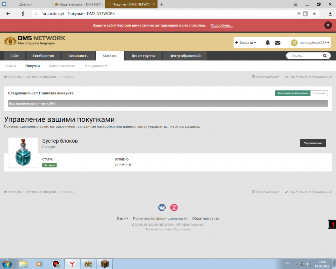Screen dimensions: 336x269
Task: Open browser downloads arrow icon
Action: (330, 14)
